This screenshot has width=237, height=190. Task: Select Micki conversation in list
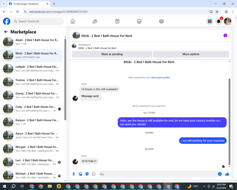pyautogui.click(x=32, y=56)
